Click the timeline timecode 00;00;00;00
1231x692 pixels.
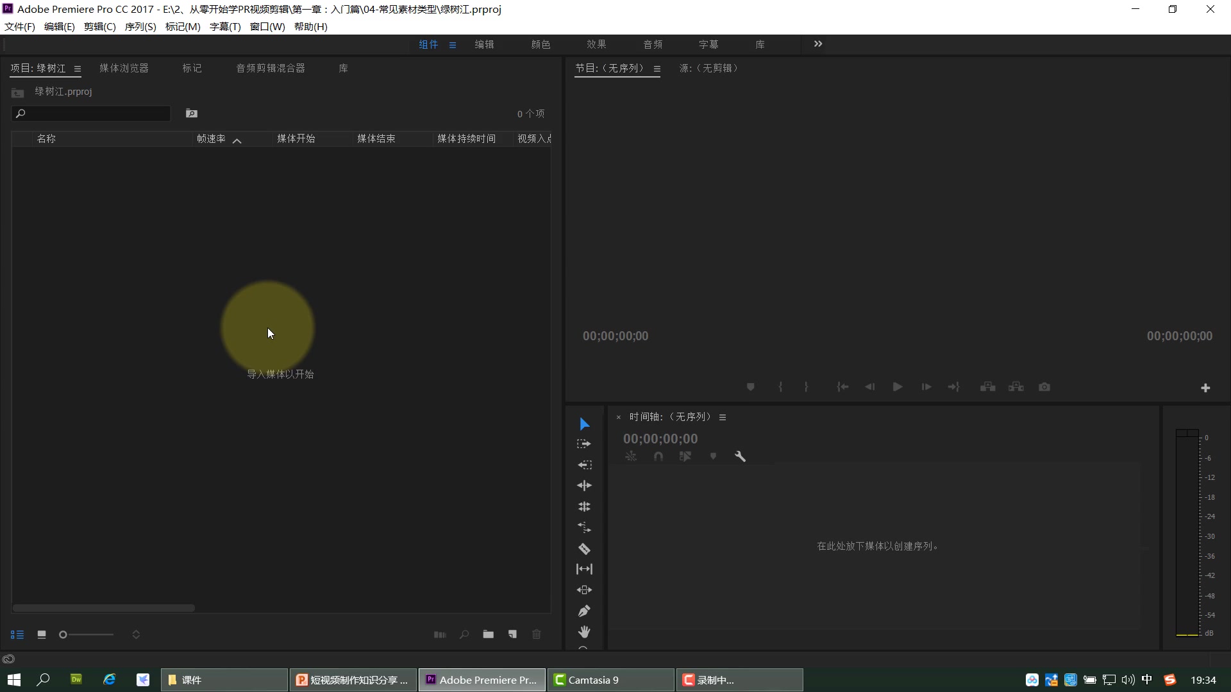[x=660, y=439]
